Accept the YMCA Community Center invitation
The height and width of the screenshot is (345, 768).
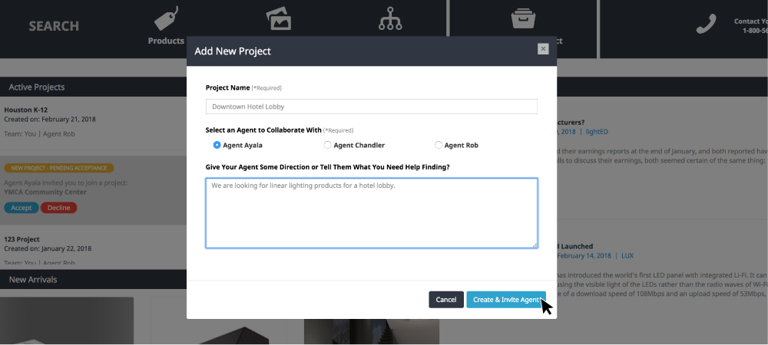tap(22, 208)
